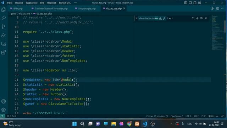The width and height of the screenshot is (227, 128).
Task: Toggle Match Whole Word in find widget
Action: point(160,18)
